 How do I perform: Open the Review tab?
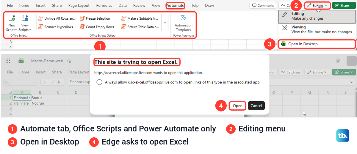139,5
